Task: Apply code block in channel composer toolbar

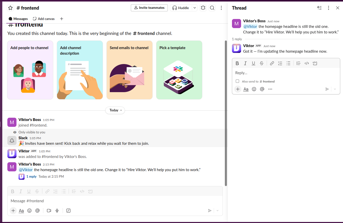Action: [90, 191]
